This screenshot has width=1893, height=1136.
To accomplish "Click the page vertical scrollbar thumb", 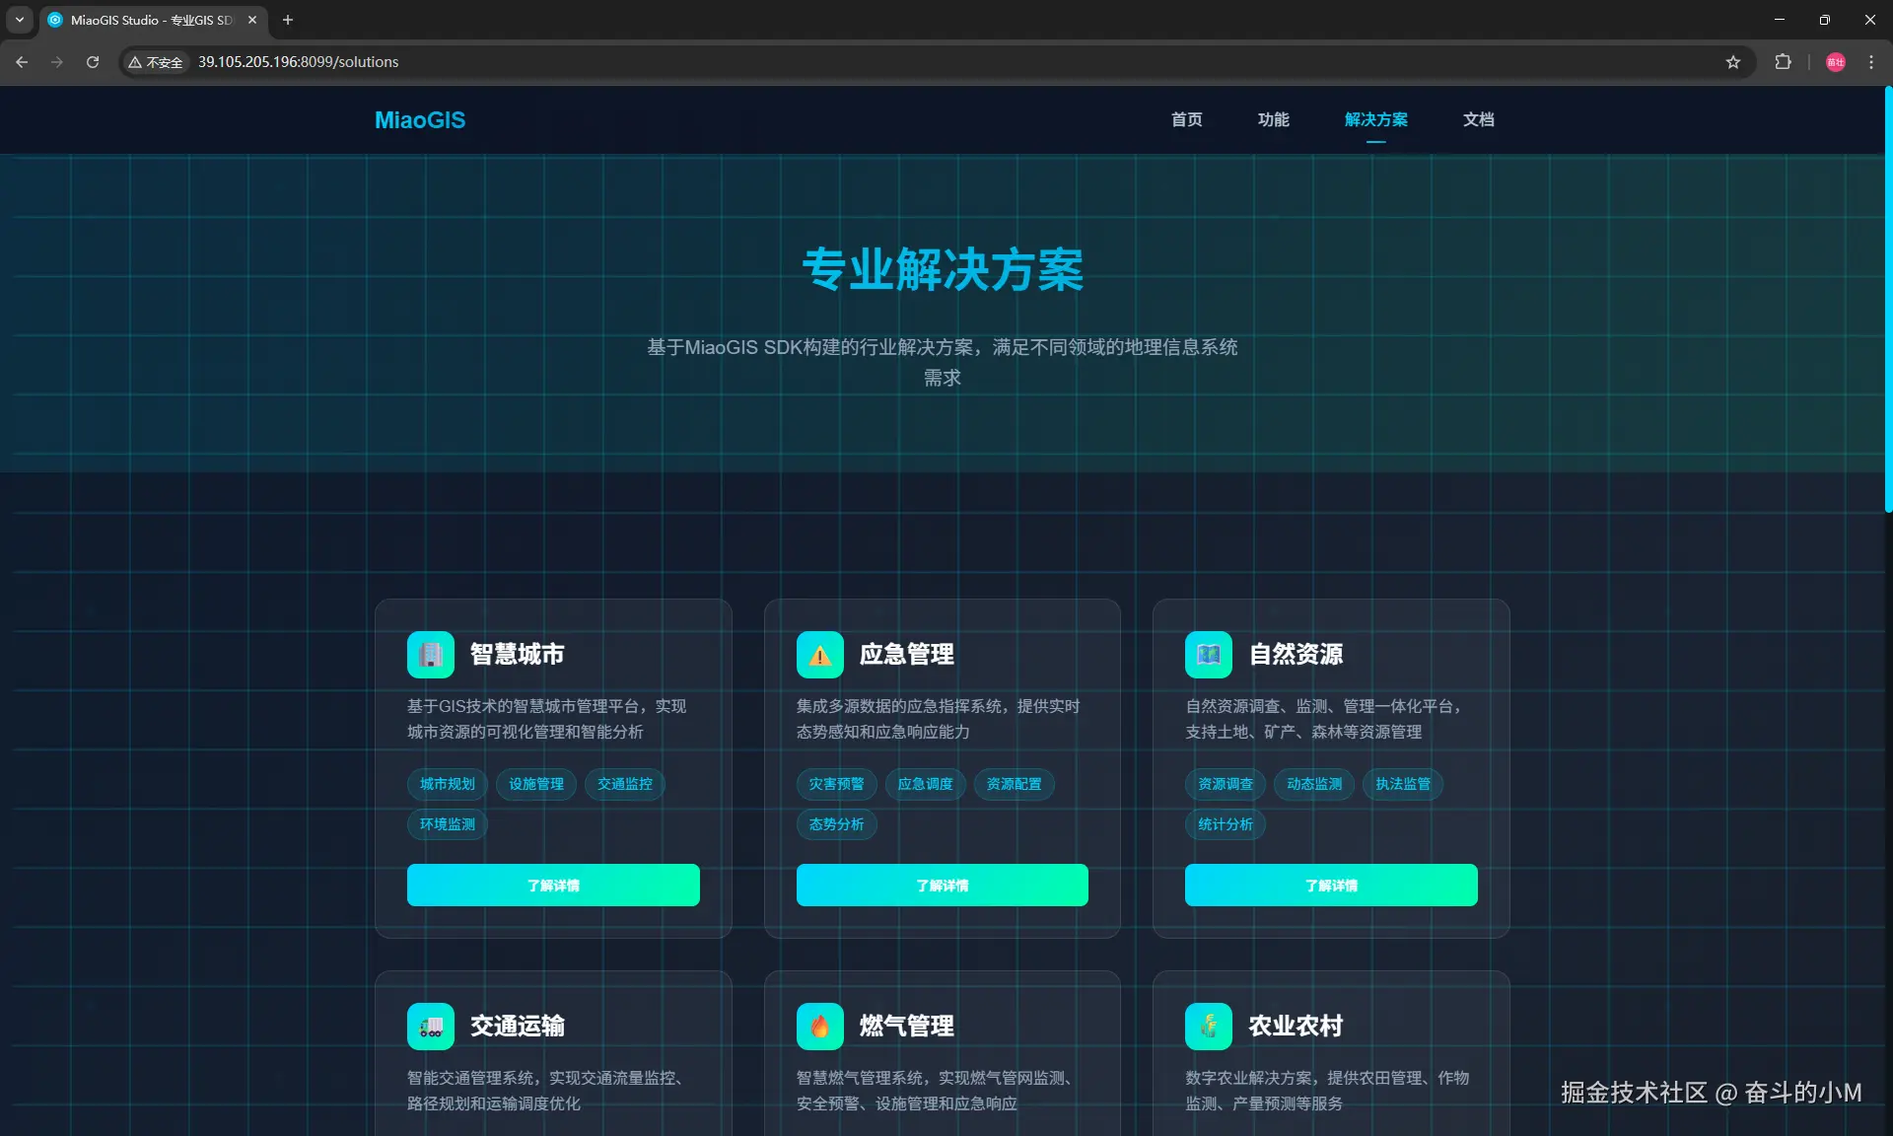I will [1887, 296].
